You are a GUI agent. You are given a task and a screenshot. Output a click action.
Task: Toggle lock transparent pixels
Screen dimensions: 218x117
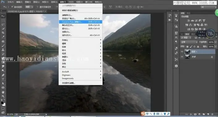[187, 47]
